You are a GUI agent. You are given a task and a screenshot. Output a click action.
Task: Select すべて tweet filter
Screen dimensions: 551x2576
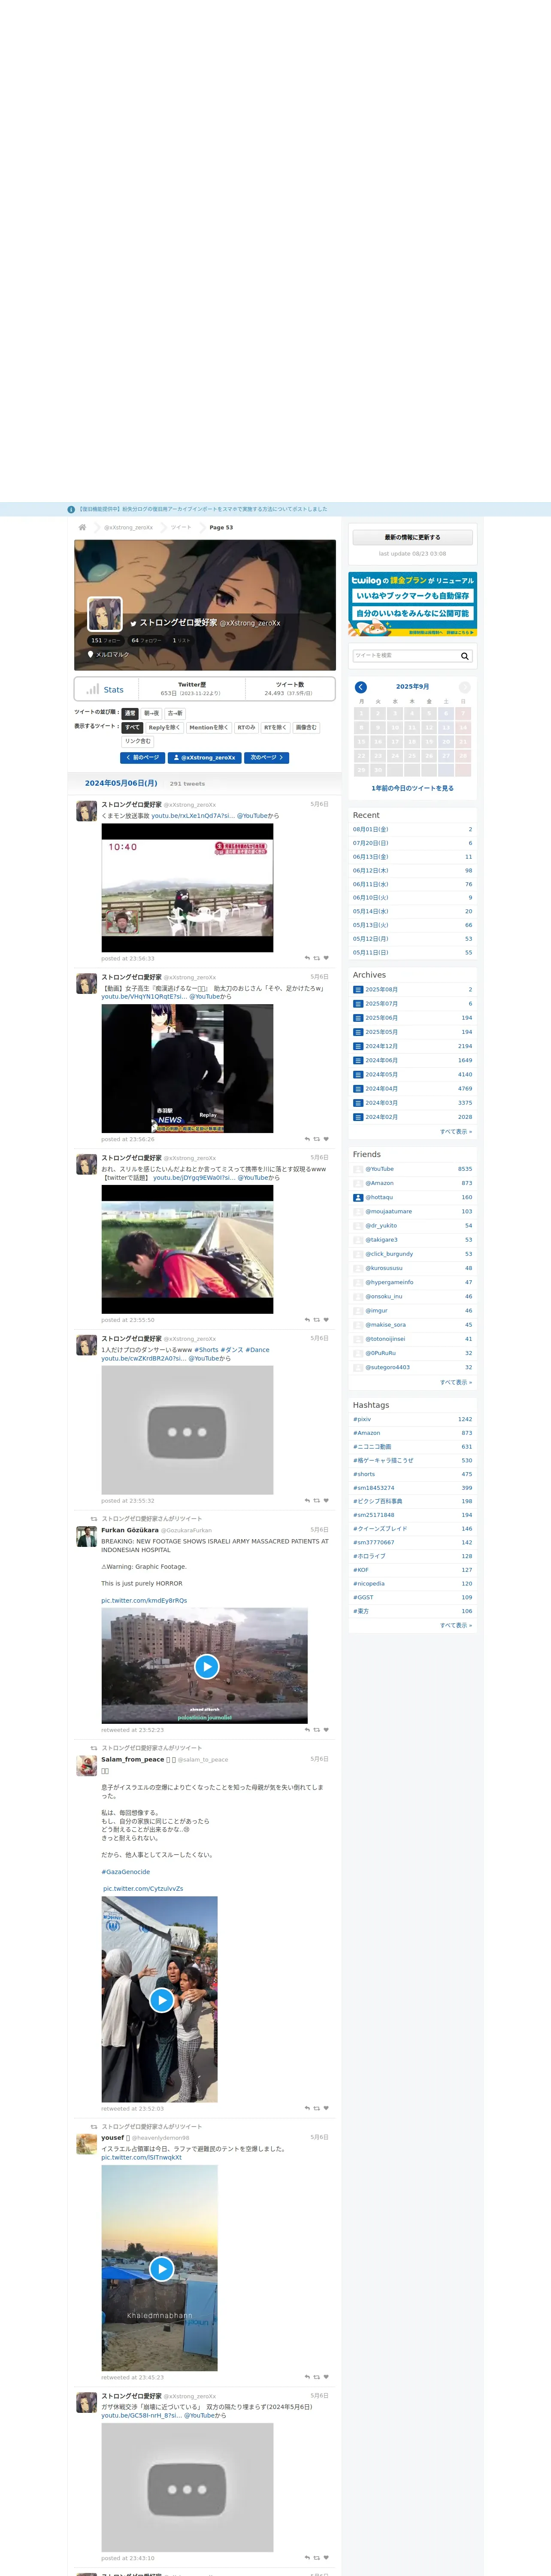click(132, 728)
